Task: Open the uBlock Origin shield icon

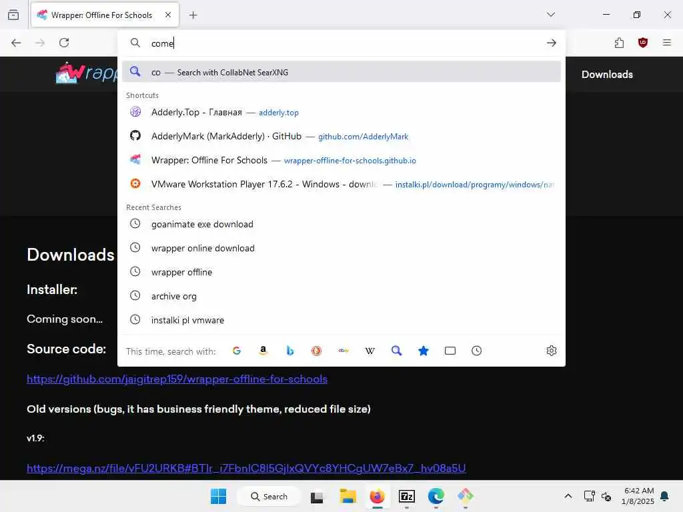Action: [643, 43]
